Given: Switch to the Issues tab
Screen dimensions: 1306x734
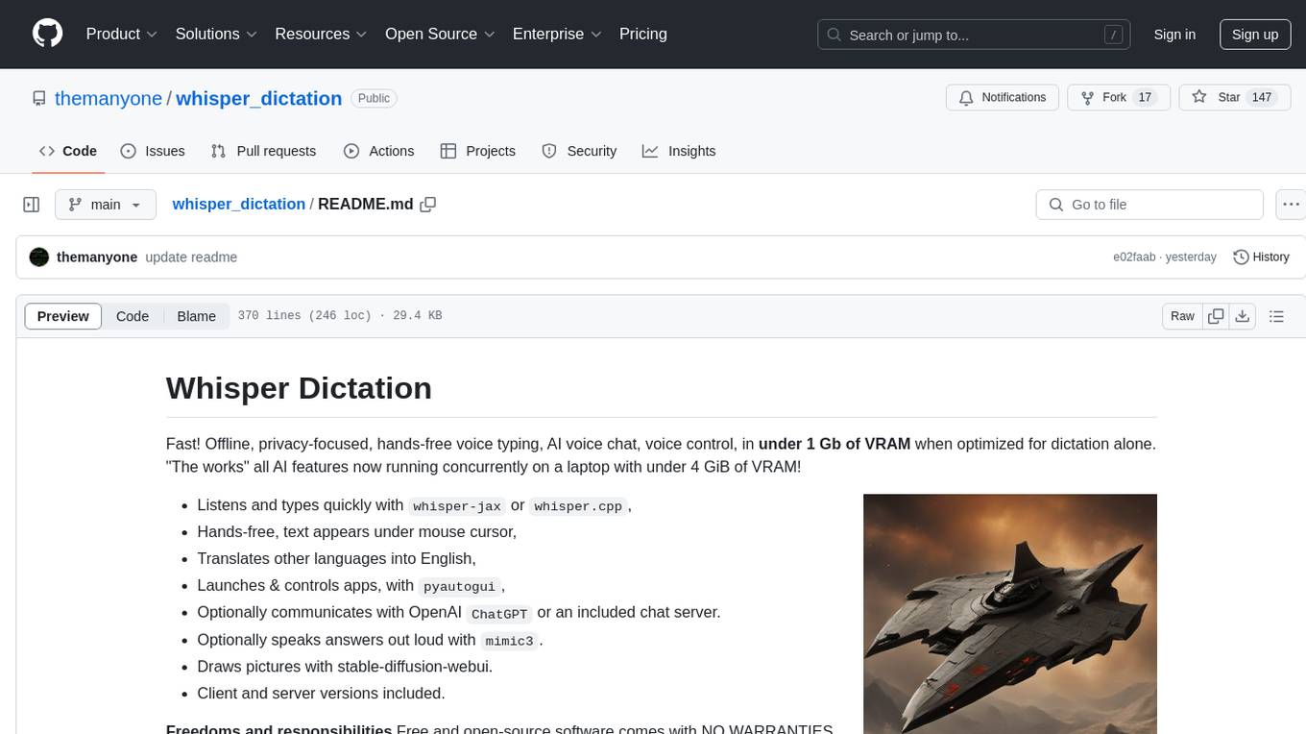Looking at the screenshot, I should tap(153, 151).
